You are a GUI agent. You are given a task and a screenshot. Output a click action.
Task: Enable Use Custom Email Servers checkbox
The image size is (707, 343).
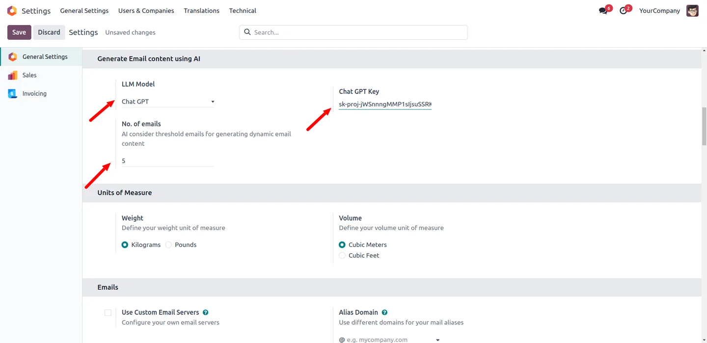[x=108, y=313]
